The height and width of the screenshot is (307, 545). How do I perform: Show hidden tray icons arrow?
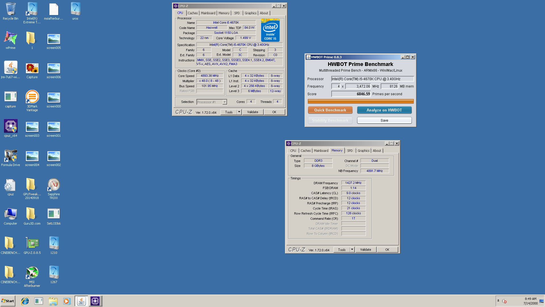point(498,301)
